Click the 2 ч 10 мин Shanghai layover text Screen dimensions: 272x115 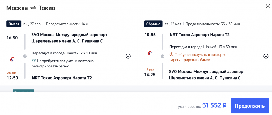coord(89,53)
